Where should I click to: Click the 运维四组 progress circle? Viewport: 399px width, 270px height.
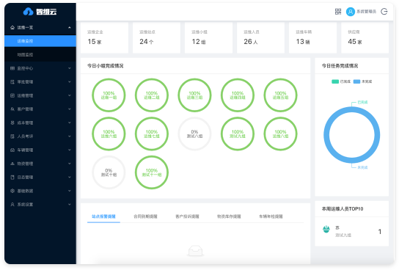click(x=238, y=95)
